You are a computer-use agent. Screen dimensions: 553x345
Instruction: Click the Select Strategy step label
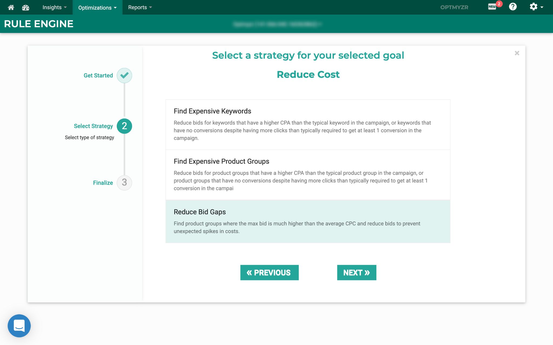(x=93, y=126)
